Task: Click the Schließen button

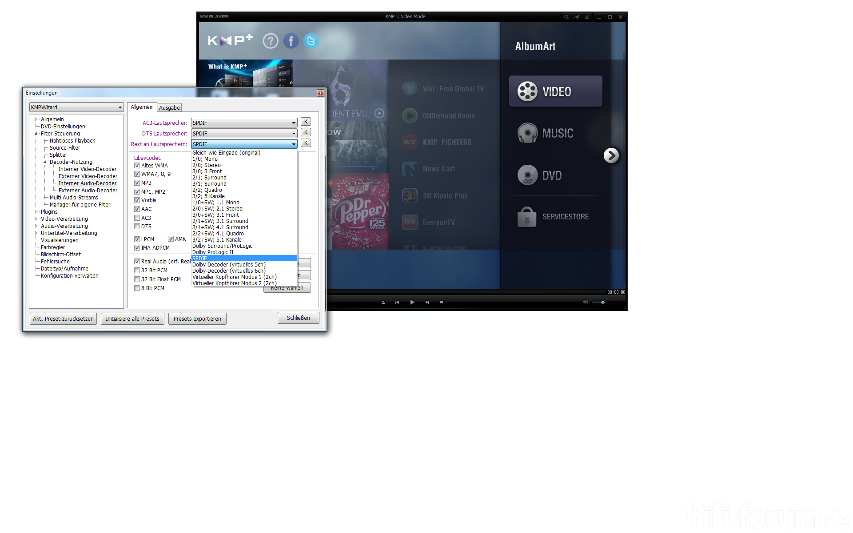Action: [x=299, y=318]
